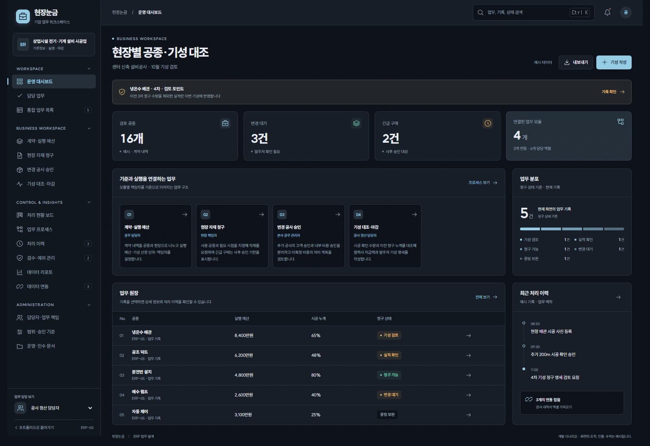Click the search field 업무, 기록, 상태 검색
Viewport: 650px width, 446px height.
click(x=533, y=13)
